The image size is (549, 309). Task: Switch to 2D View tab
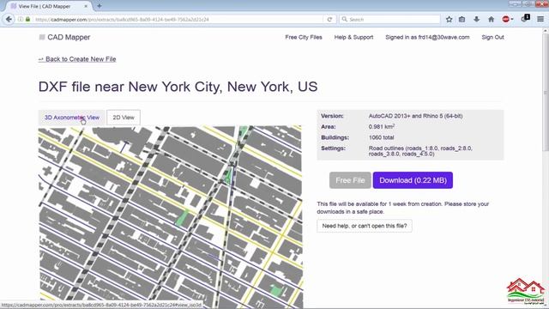click(x=124, y=118)
